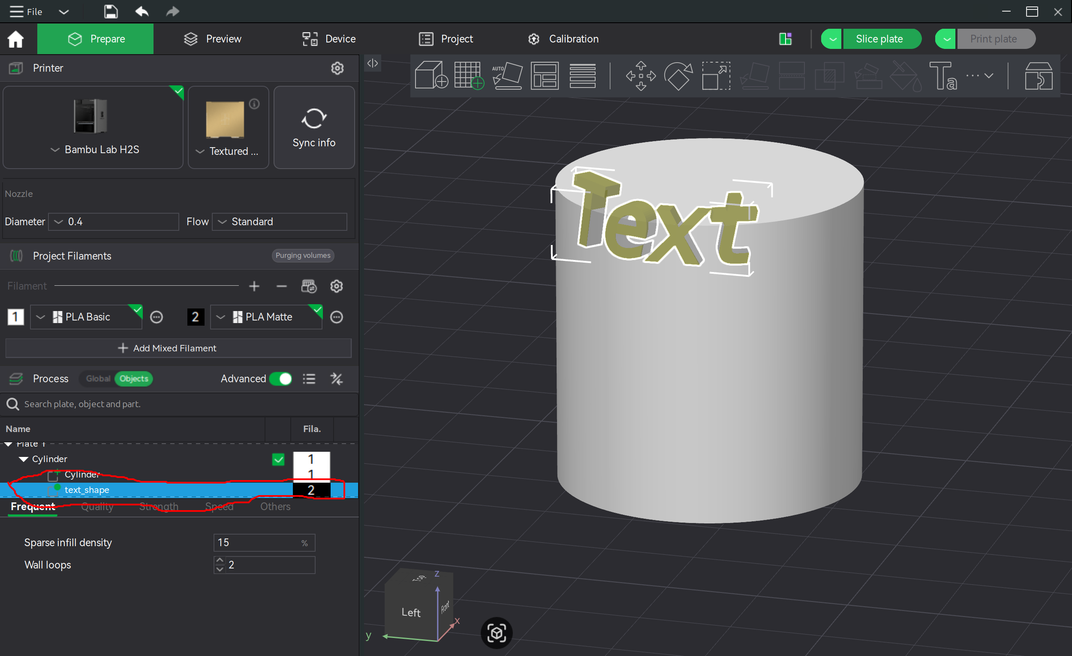Toggle Cylinder printable green checkbox
Screen dimensions: 1072x656
click(278, 460)
